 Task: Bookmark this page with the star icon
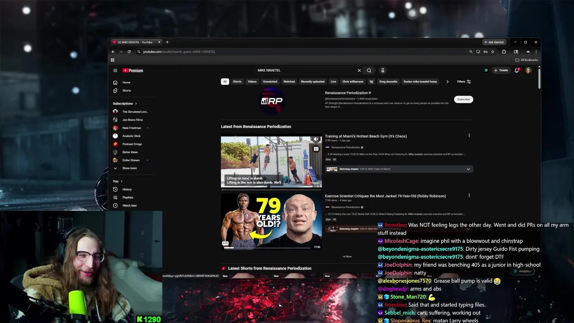click(492, 52)
